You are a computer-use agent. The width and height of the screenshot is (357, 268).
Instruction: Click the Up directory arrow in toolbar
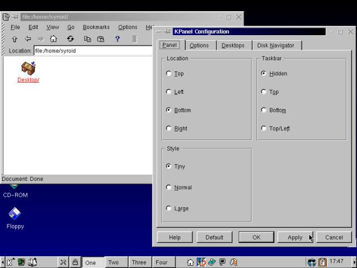15,39
